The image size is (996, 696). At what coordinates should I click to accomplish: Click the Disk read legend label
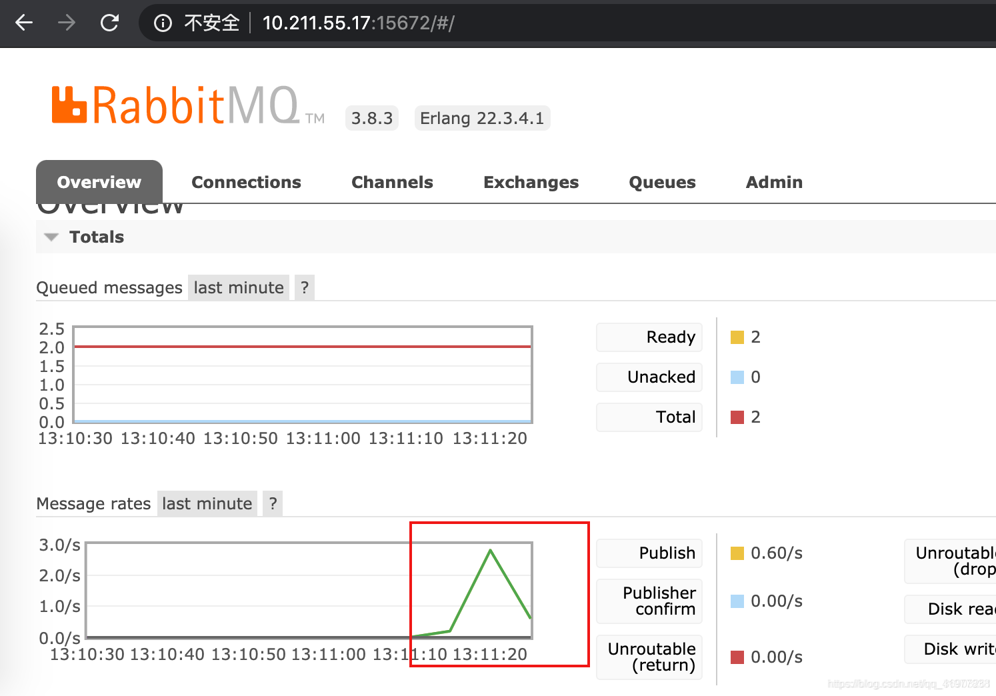[951, 609]
